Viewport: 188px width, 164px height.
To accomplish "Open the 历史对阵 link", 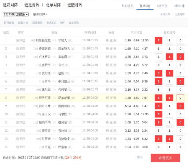I will click(x=180, y=14).
